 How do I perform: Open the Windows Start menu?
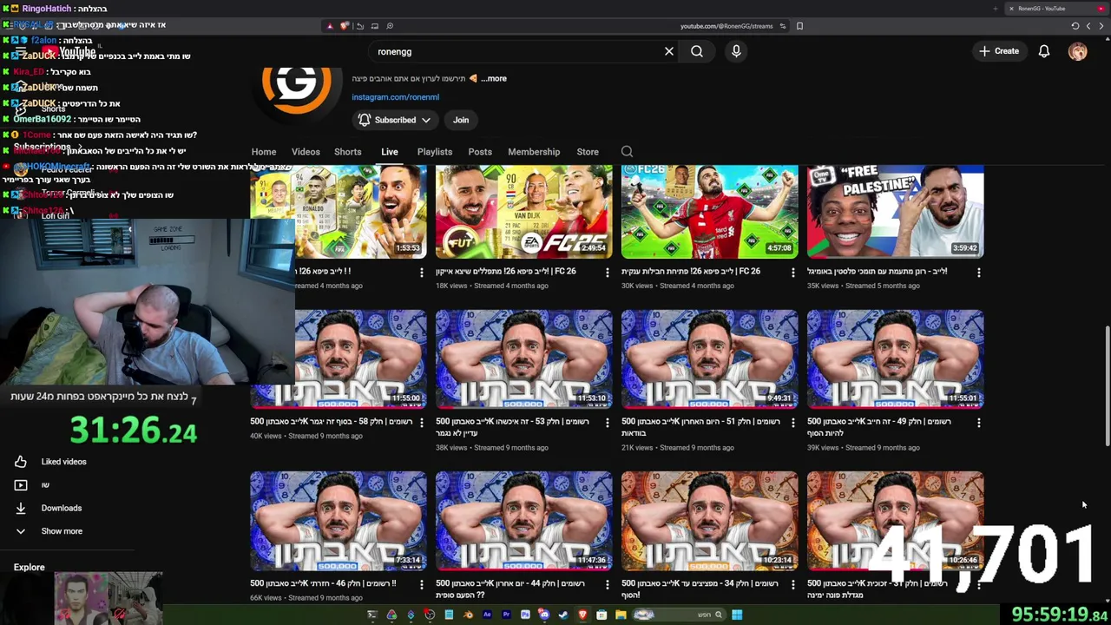pos(737,615)
